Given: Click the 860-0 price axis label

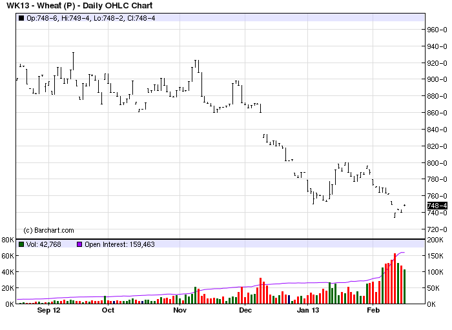Looking at the screenshot, I should pos(437,113).
